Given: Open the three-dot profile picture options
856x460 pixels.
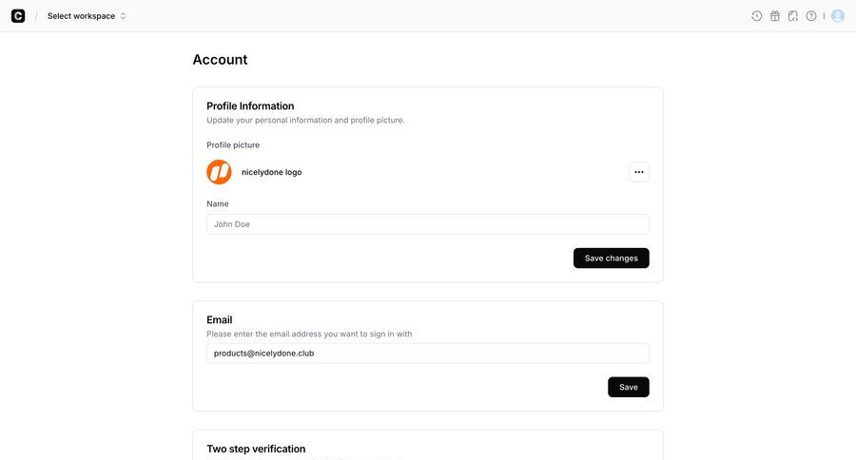Looking at the screenshot, I should point(639,172).
